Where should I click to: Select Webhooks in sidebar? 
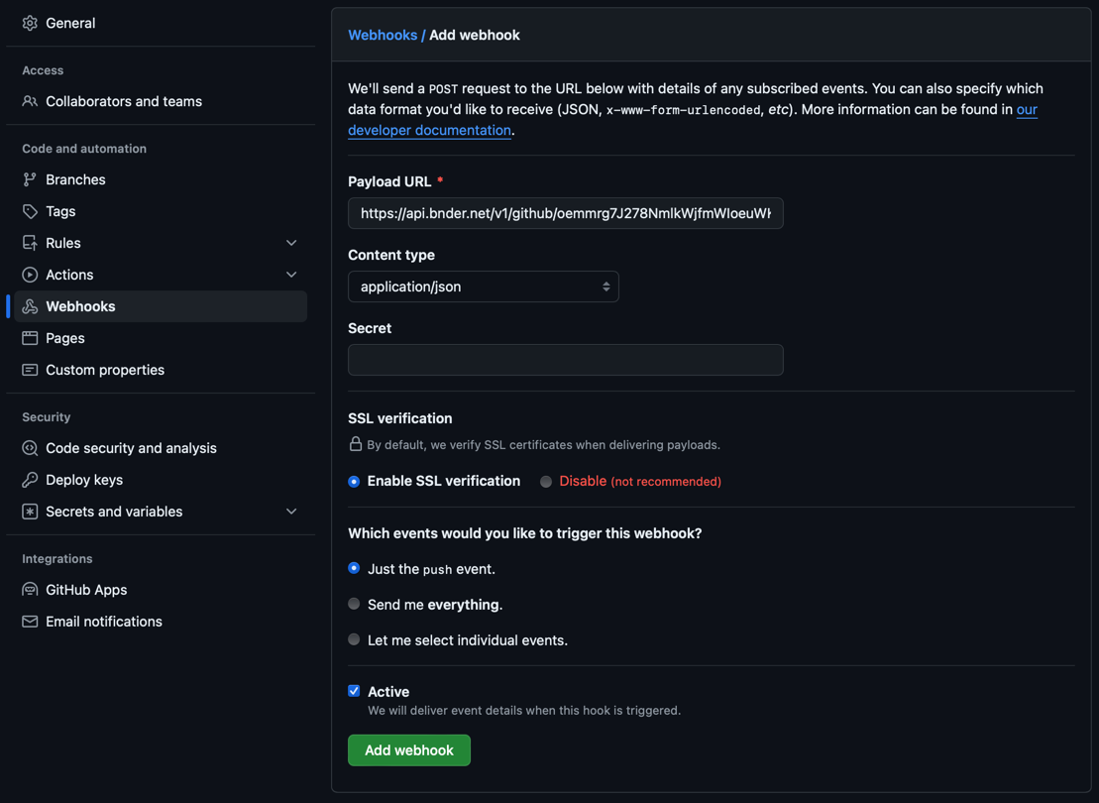coord(161,306)
